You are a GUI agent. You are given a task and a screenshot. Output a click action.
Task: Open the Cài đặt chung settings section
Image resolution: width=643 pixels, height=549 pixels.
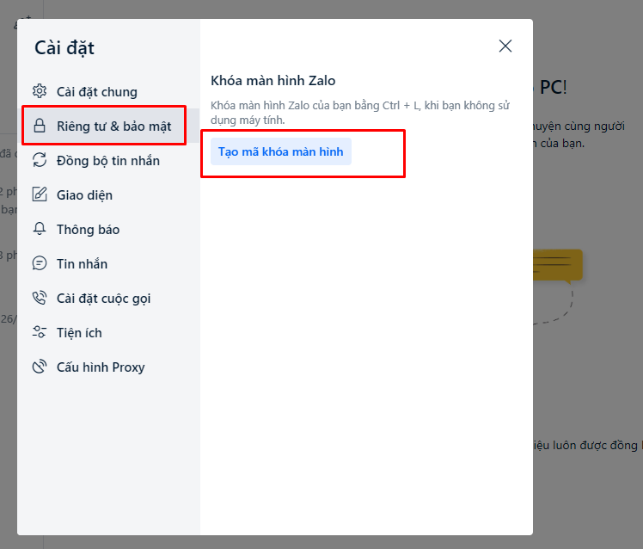pos(96,92)
